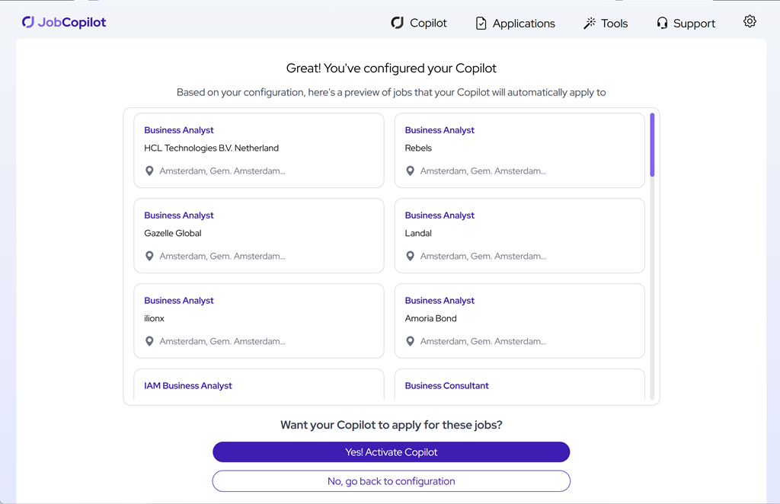780x504 pixels.
Task: Click company name ilionx
Action: pyautogui.click(x=154, y=318)
